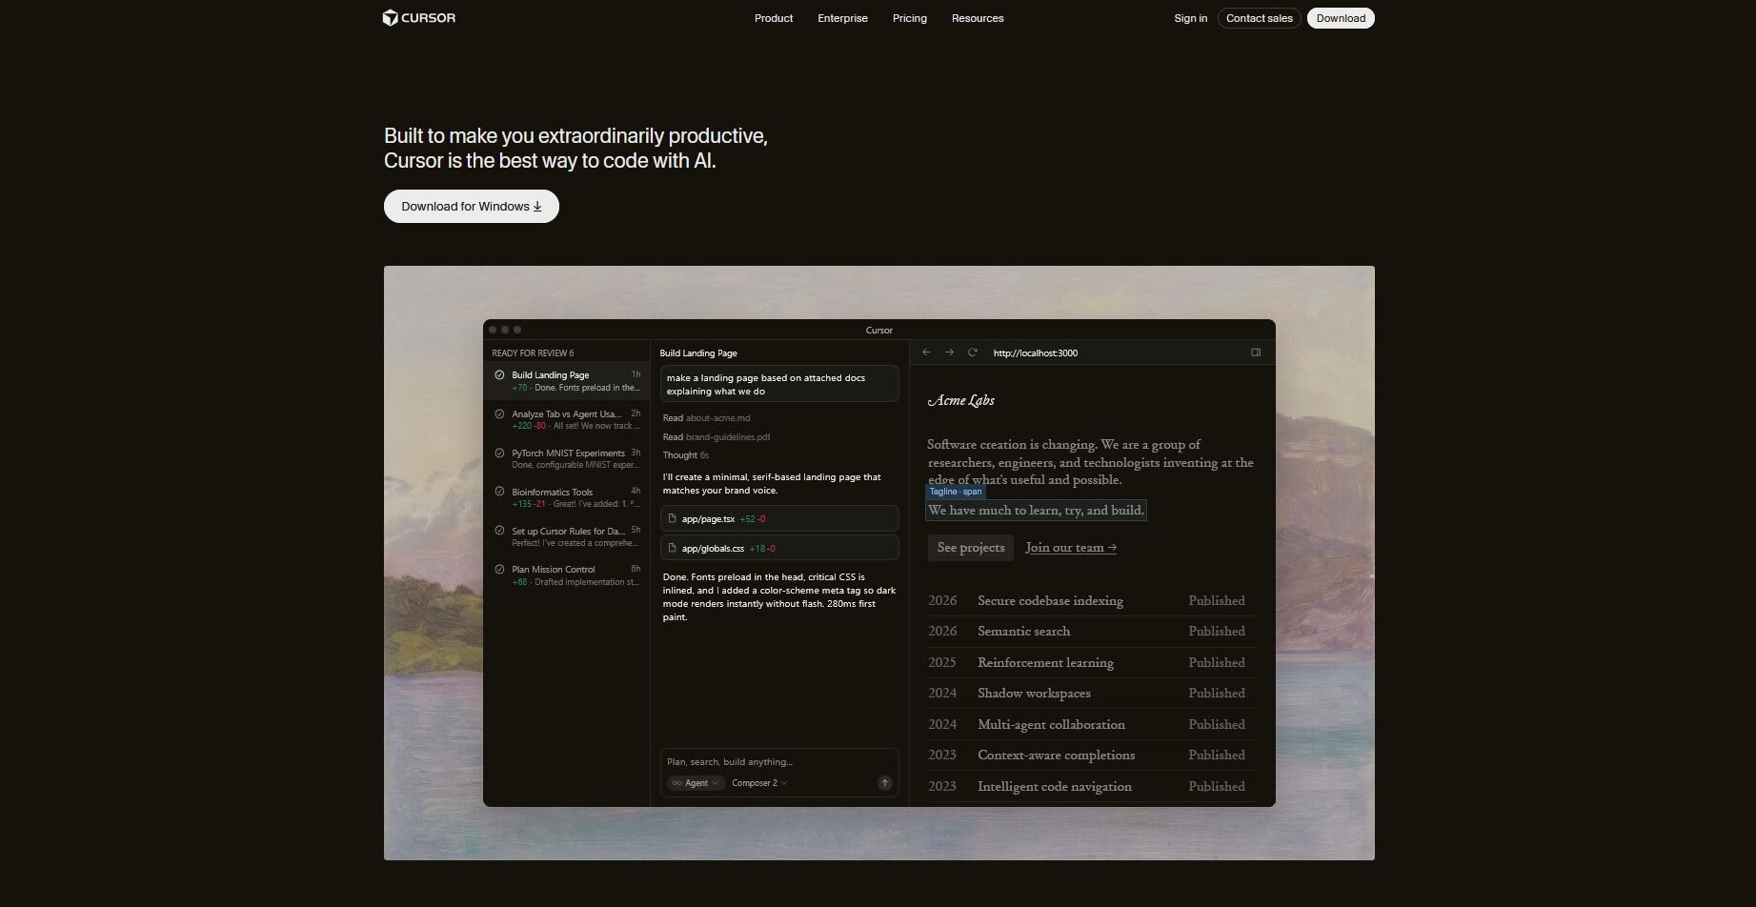1756x907 pixels.
Task: Select Analyze Tab vs Agent Usage task
Action: (x=566, y=420)
